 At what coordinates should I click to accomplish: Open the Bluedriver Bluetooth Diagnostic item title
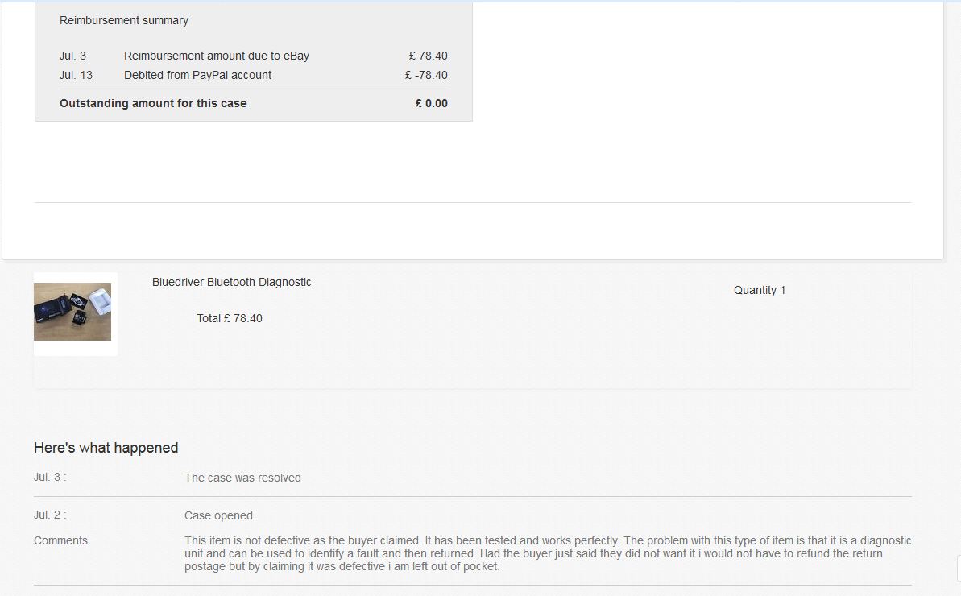231,282
